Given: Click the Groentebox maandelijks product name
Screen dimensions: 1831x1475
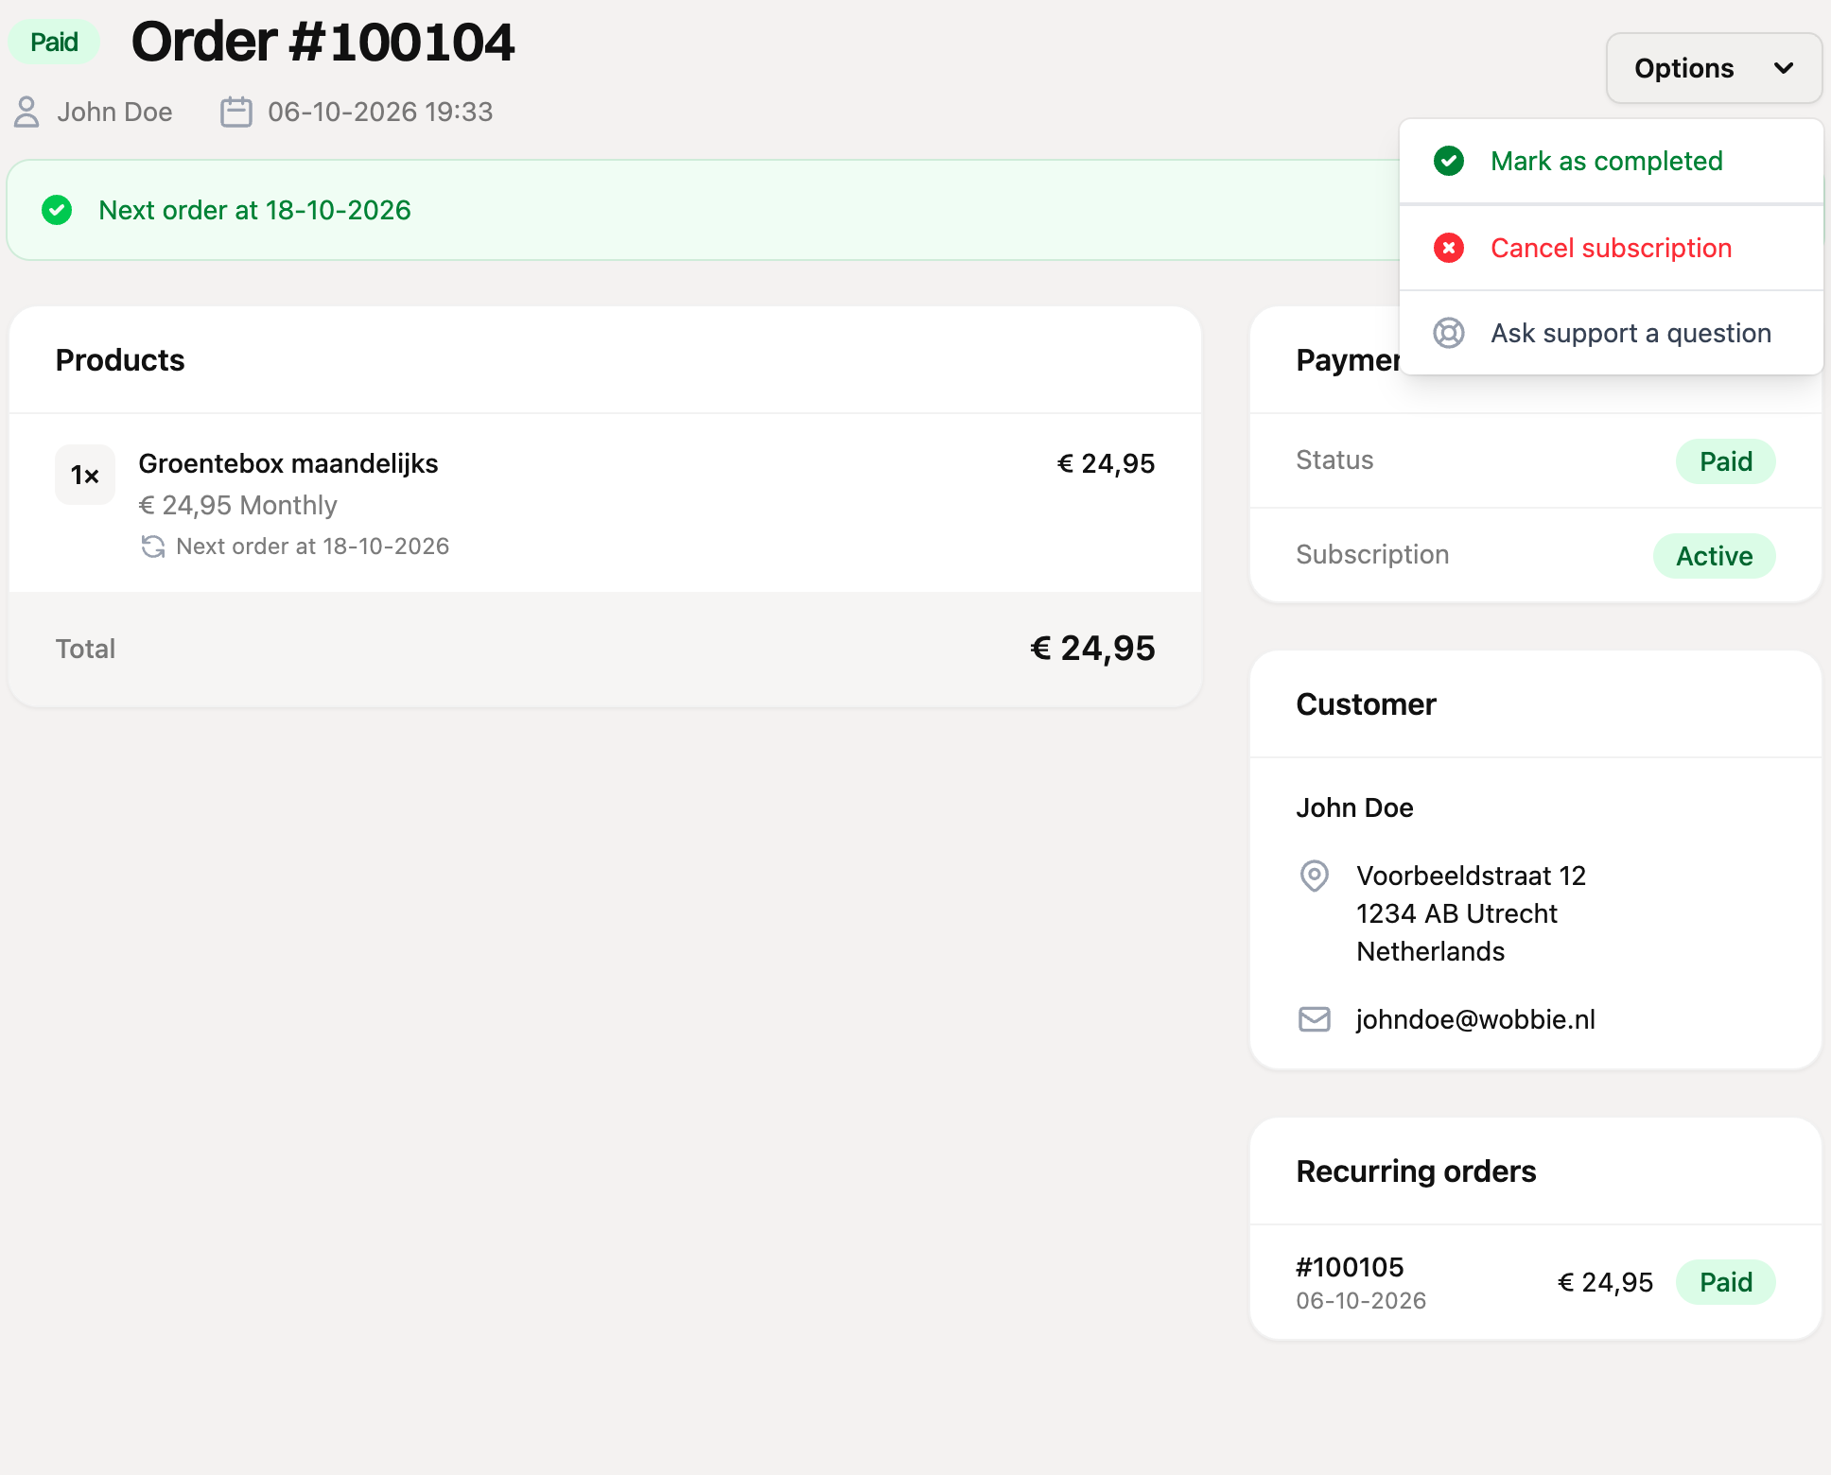Looking at the screenshot, I should click(x=288, y=463).
